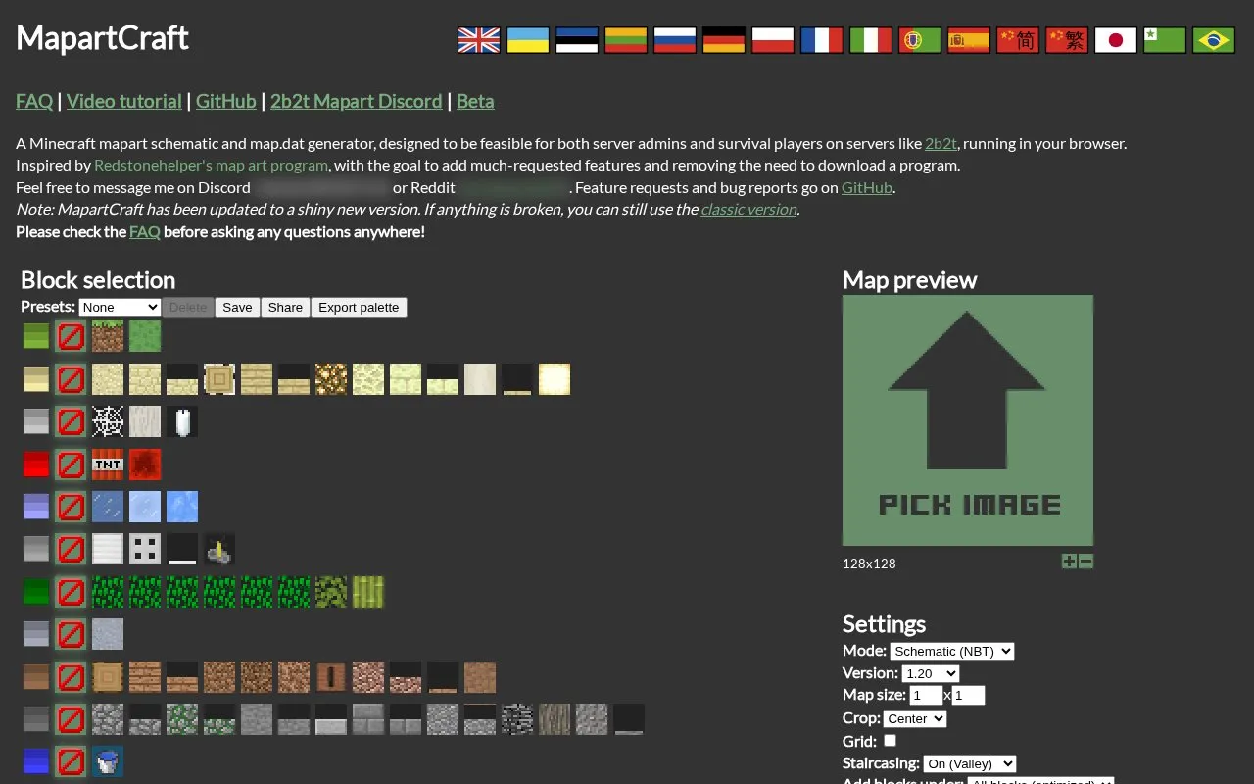The image size is (1254, 784).
Task: Select the TNT block
Action: (x=108, y=465)
